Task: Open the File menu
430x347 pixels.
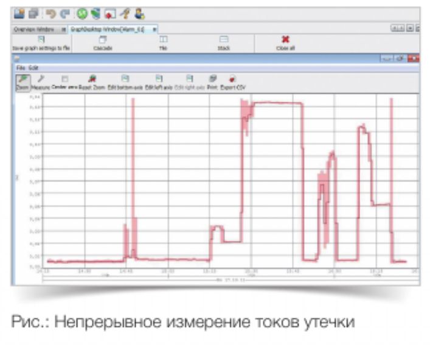Action: 19,68
